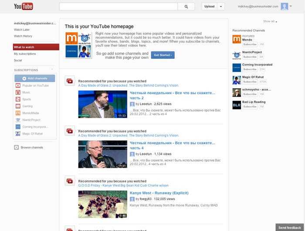Click the search magnifier button

[186, 7]
